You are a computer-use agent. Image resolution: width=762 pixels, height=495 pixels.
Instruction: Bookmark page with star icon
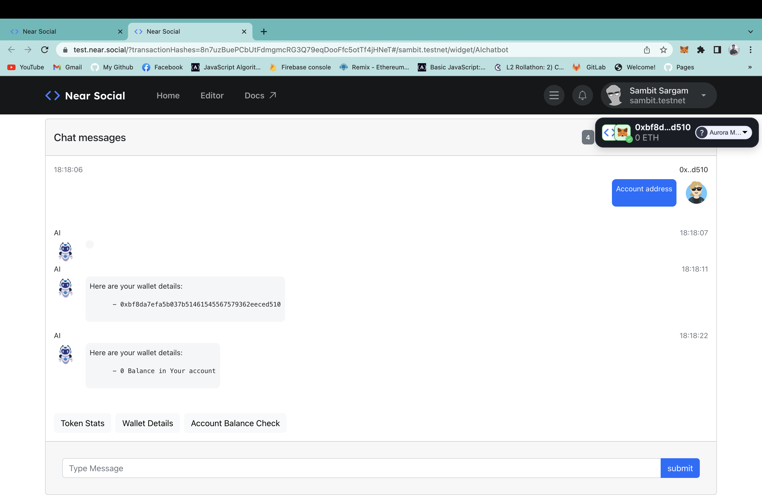[x=664, y=49]
